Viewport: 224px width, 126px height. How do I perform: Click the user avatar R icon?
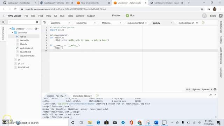pos(204,16)
